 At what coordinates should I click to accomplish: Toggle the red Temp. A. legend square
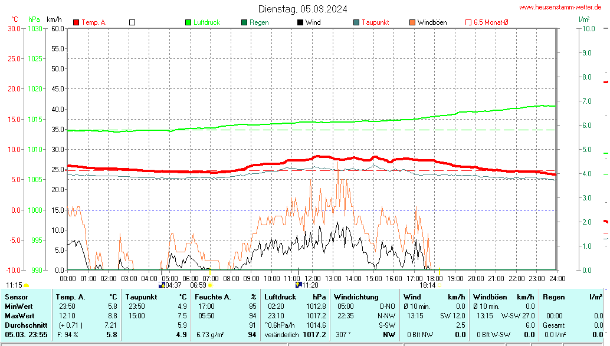76,22
